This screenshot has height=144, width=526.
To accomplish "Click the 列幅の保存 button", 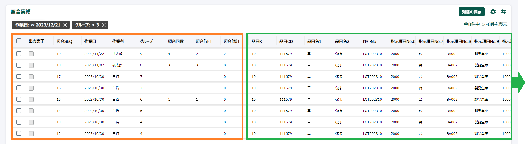I will (x=471, y=12).
